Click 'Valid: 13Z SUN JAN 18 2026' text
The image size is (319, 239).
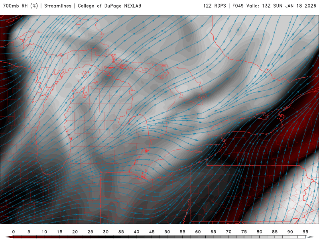[x=281, y=6]
